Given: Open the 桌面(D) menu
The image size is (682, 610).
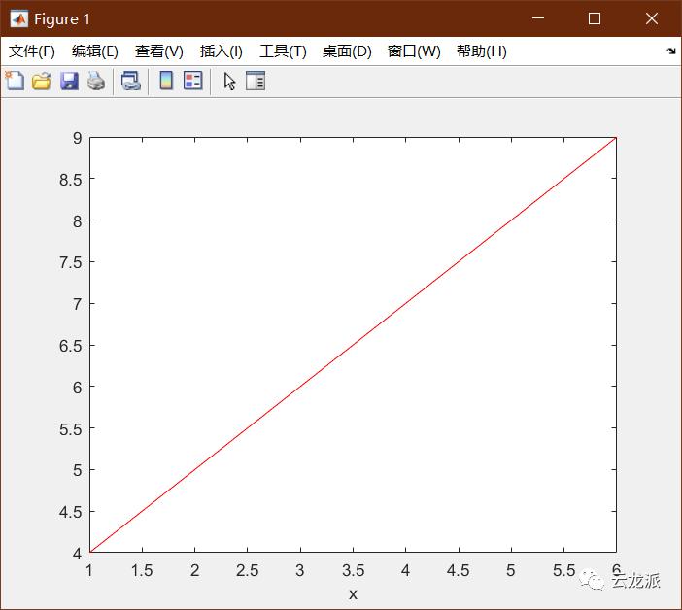Looking at the screenshot, I should tap(347, 51).
